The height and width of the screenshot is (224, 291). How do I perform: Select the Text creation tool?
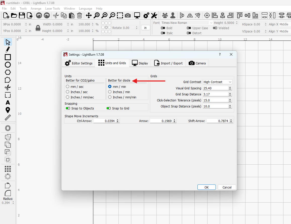[x=8, y=102]
